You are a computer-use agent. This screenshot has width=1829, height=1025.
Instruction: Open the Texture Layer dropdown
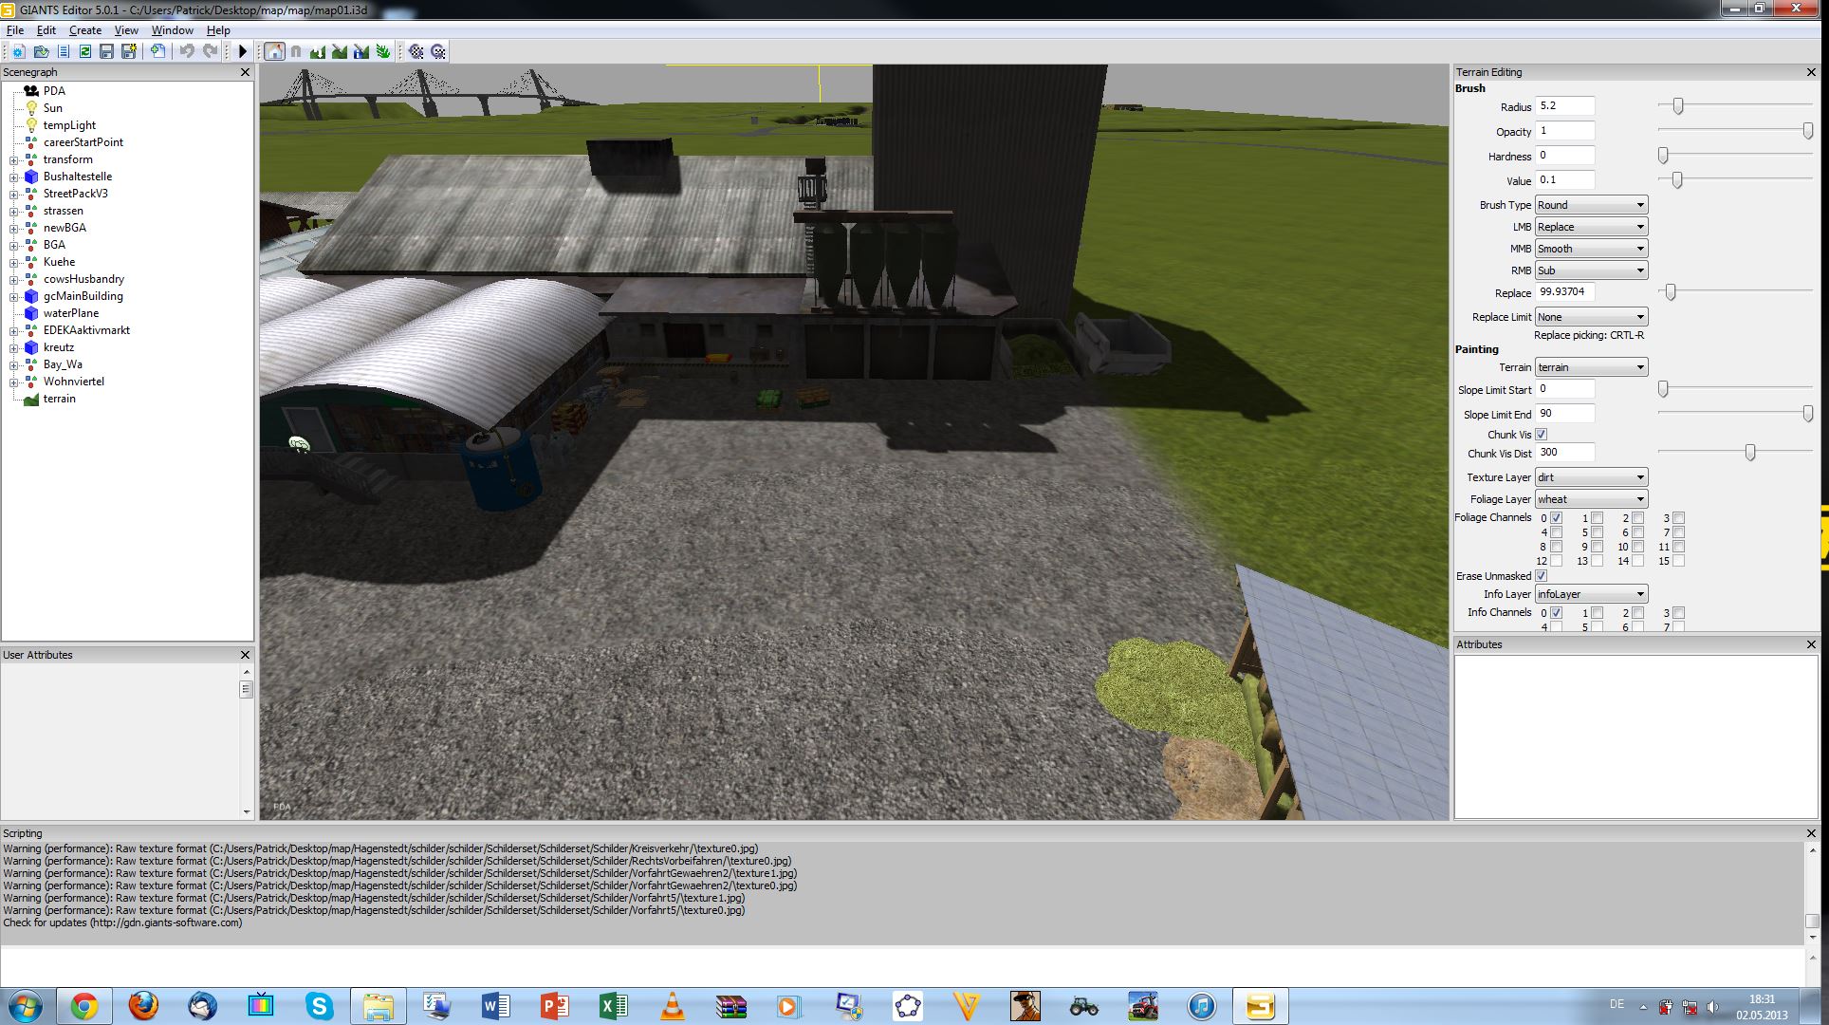click(1591, 477)
